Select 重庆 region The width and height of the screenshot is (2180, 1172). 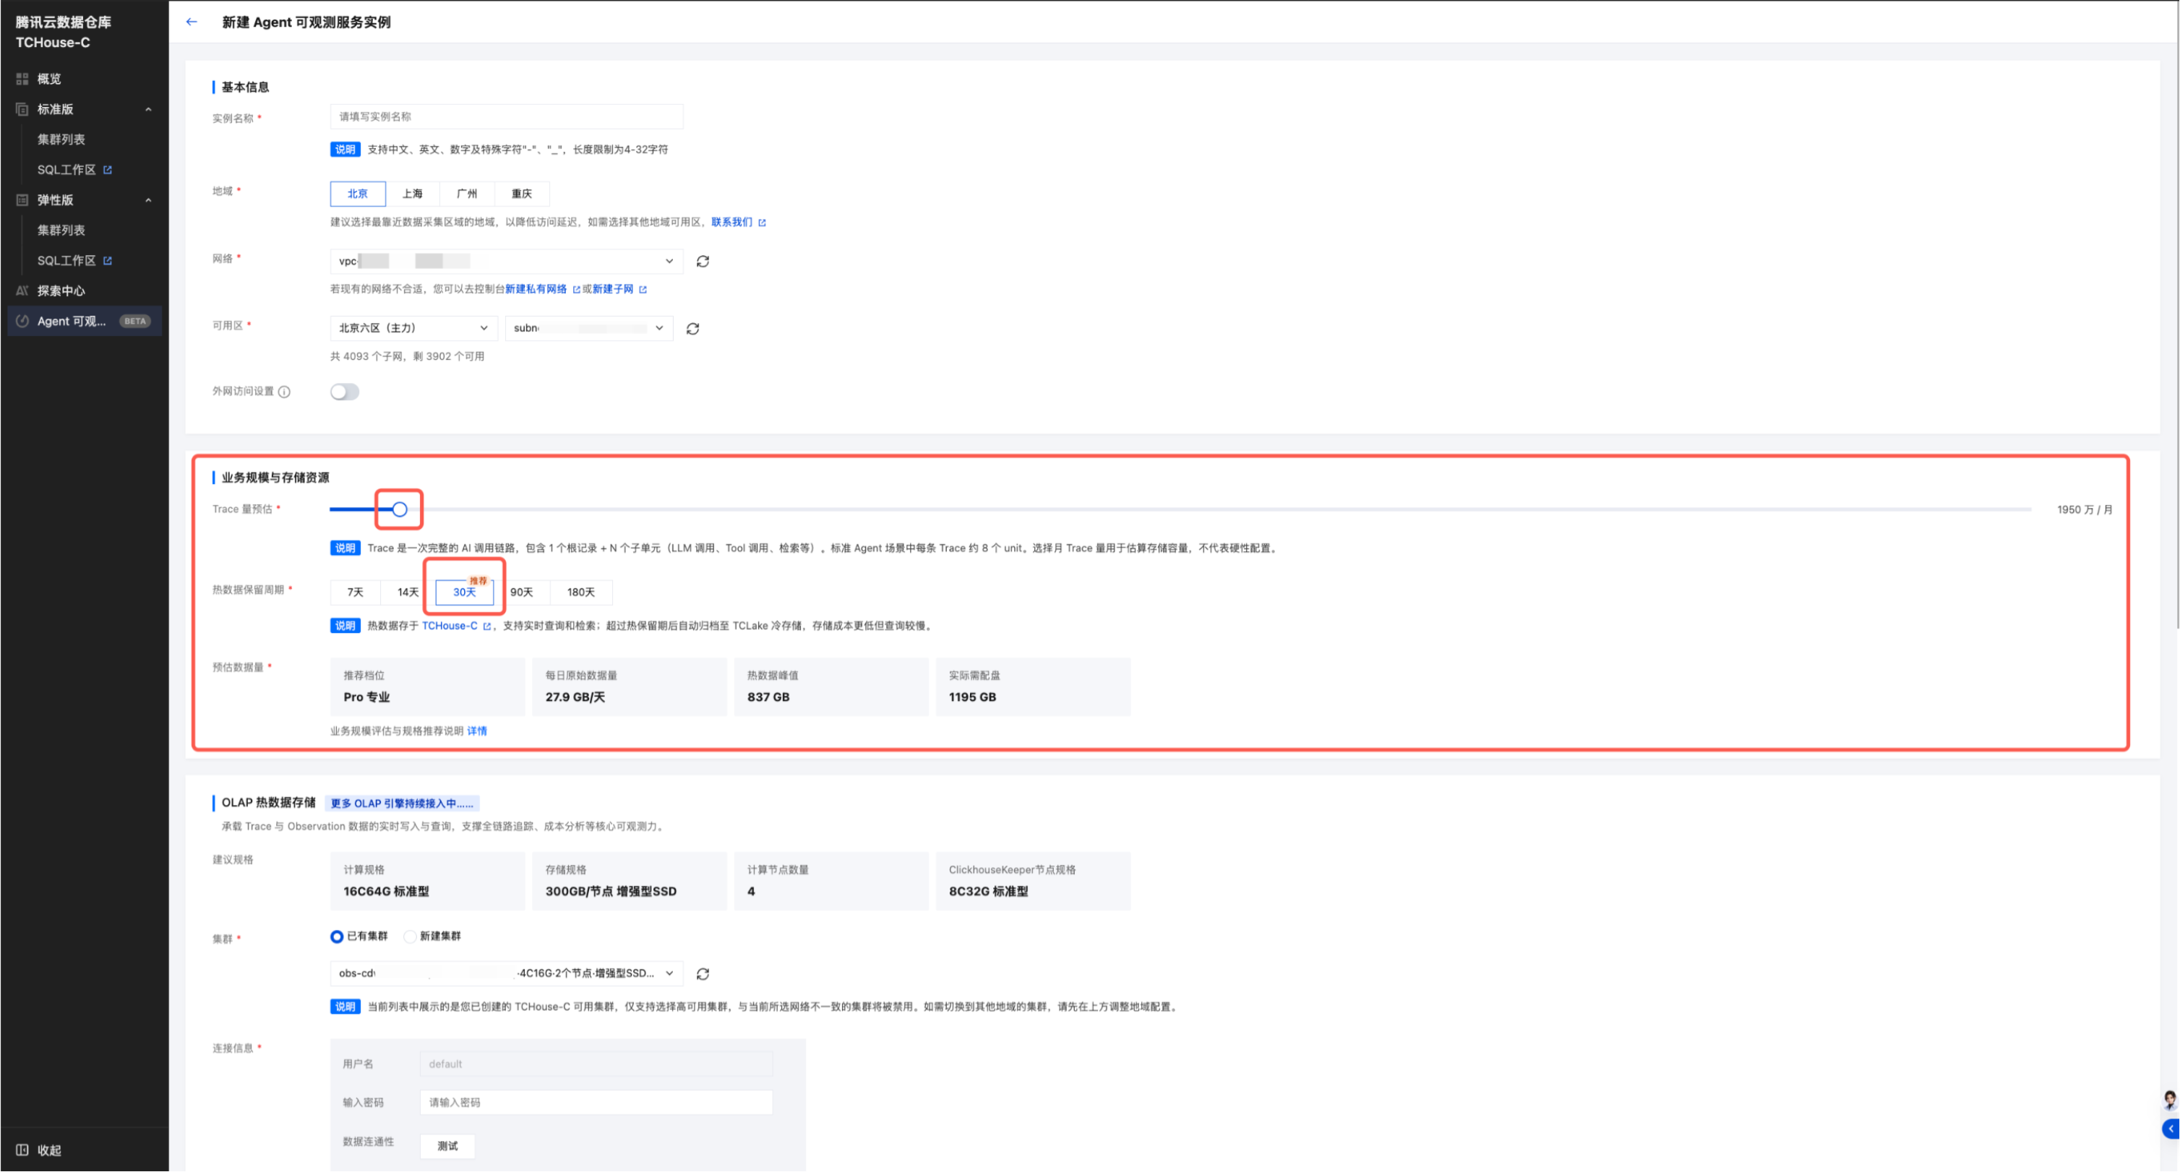pyautogui.click(x=522, y=194)
